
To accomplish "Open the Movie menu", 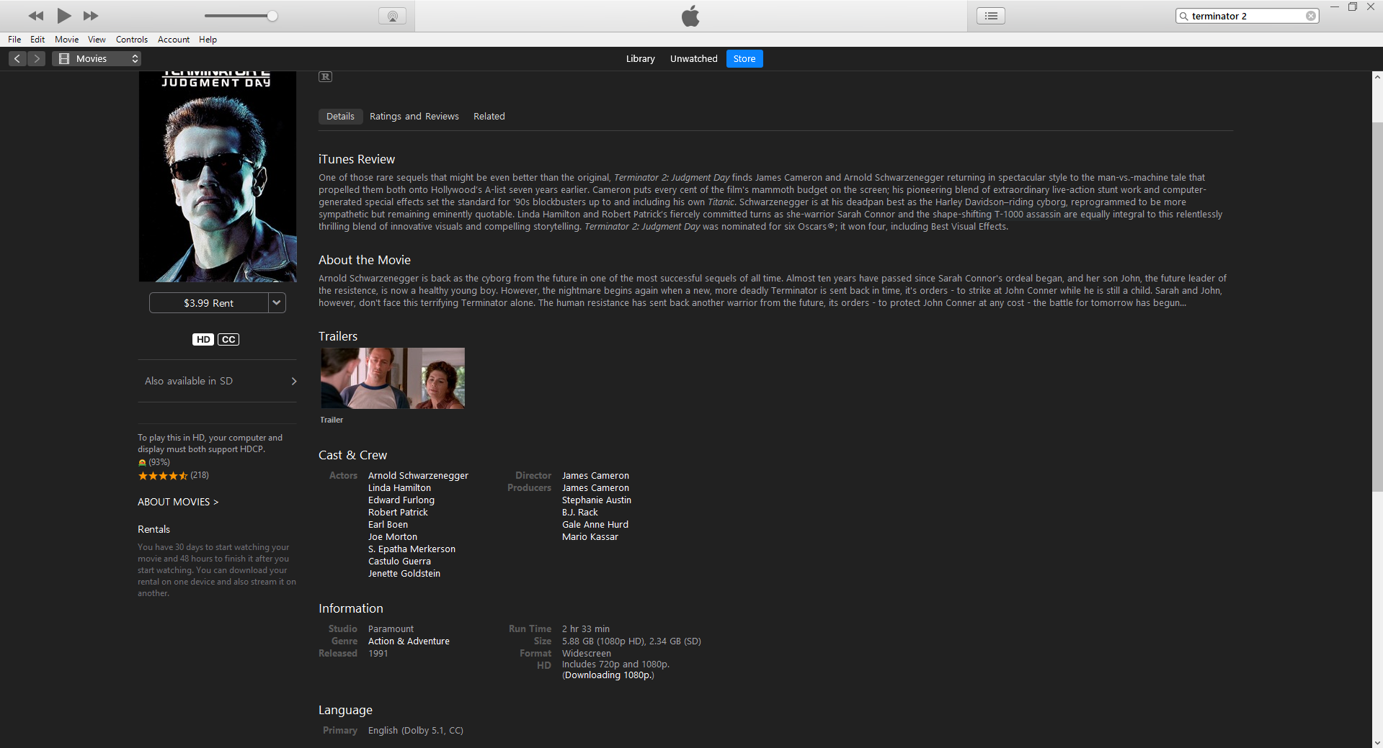I will [67, 40].
